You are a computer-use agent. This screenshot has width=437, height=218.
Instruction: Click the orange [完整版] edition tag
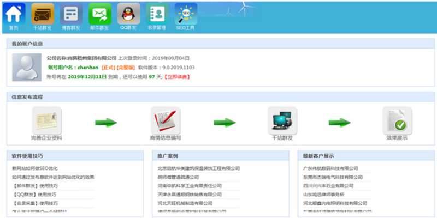pos(126,68)
